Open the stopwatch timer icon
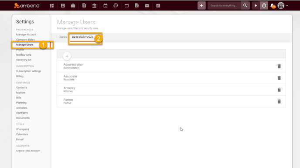The image size is (300, 168). tap(264, 6)
